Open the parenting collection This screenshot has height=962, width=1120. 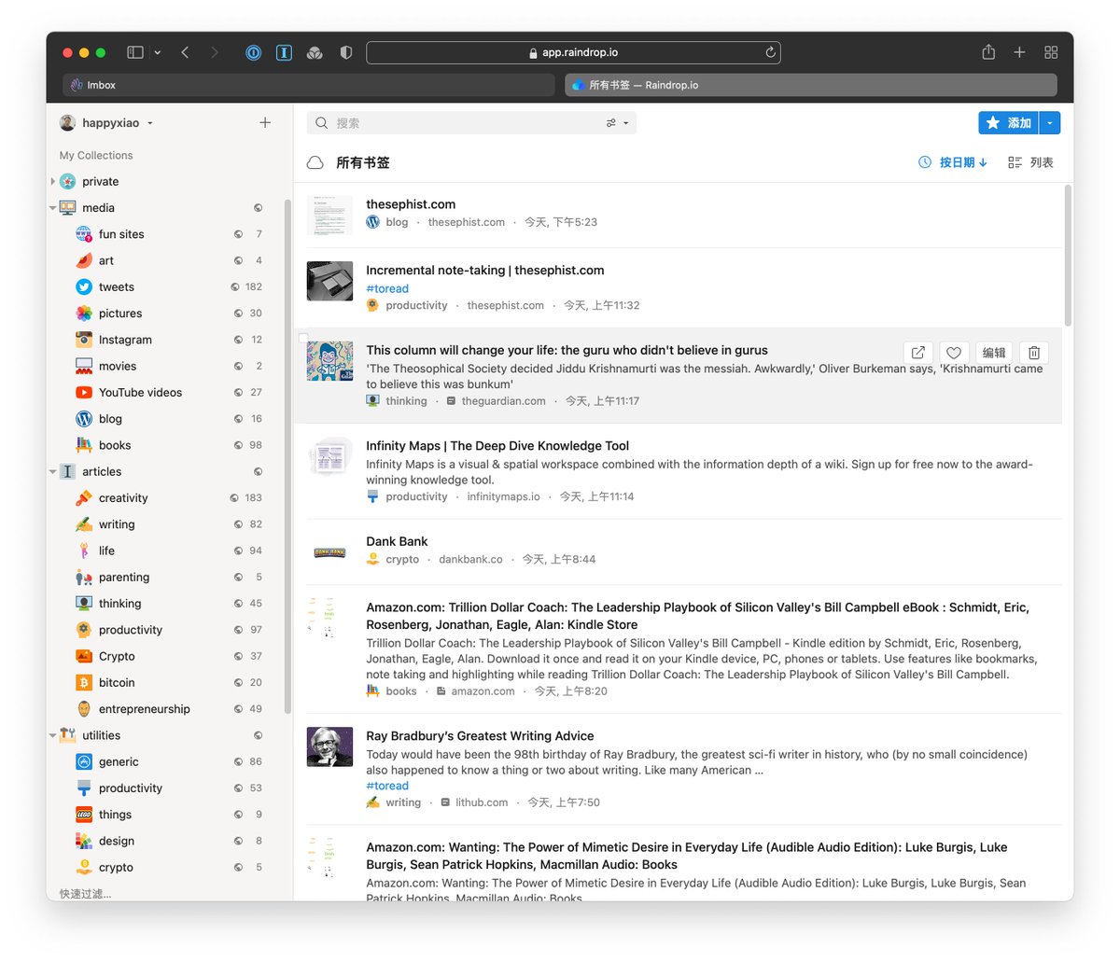coord(170,577)
